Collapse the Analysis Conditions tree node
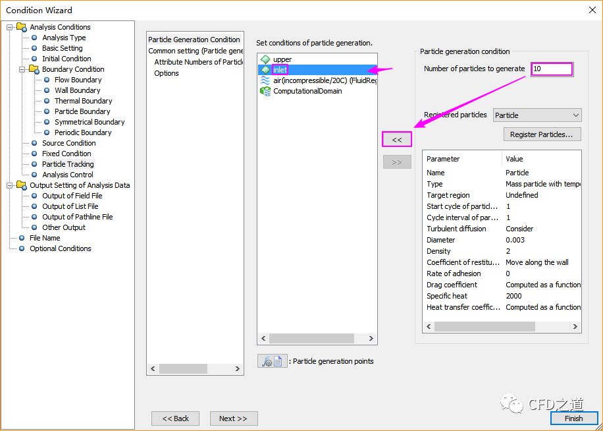The height and width of the screenshot is (431, 603). pos(10,27)
